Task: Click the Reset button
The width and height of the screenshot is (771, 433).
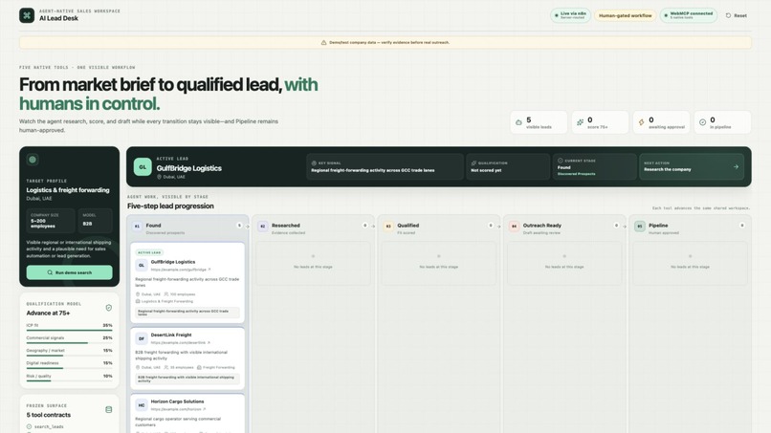Action: pos(737,15)
